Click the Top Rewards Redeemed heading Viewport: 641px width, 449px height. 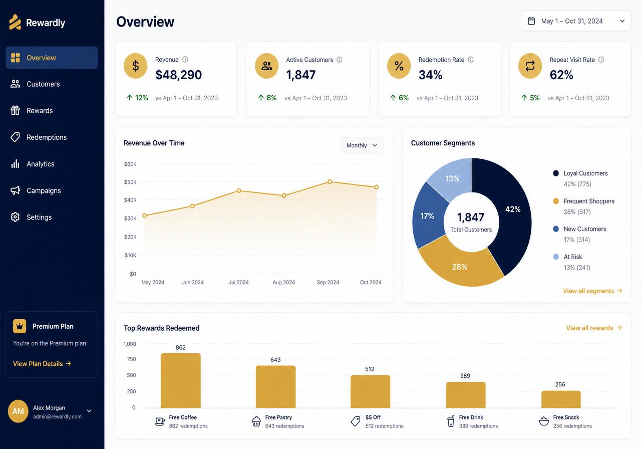tap(162, 328)
